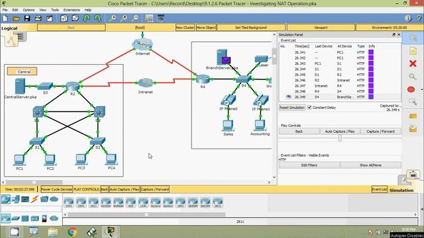Select the 2811 router model
Screen dimensions: 424x238
coord(218,202)
